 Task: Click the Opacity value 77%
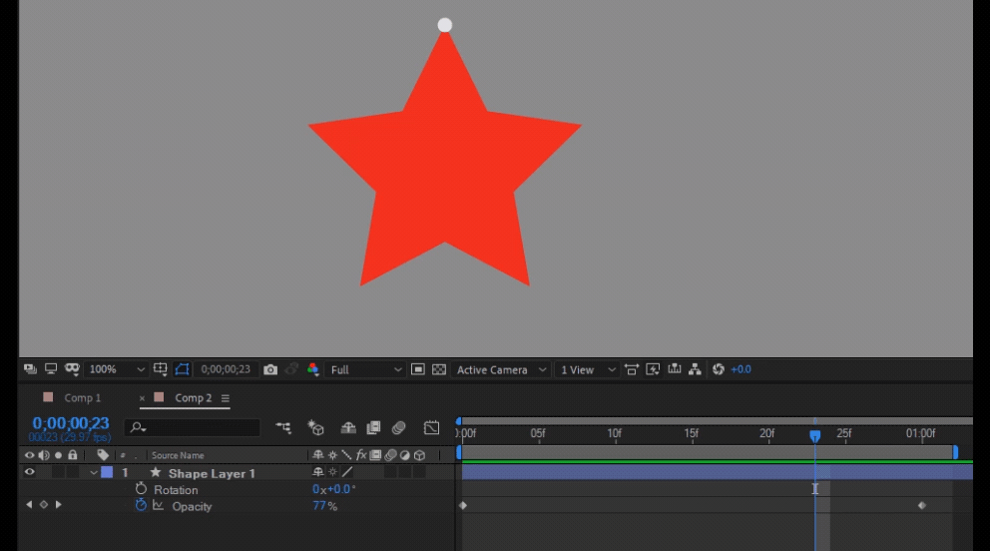point(324,506)
